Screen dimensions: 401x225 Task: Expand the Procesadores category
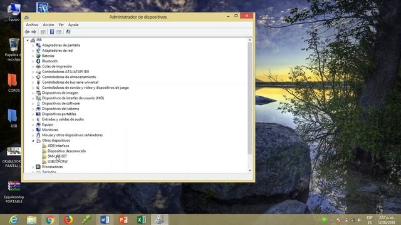tap(33, 167)
